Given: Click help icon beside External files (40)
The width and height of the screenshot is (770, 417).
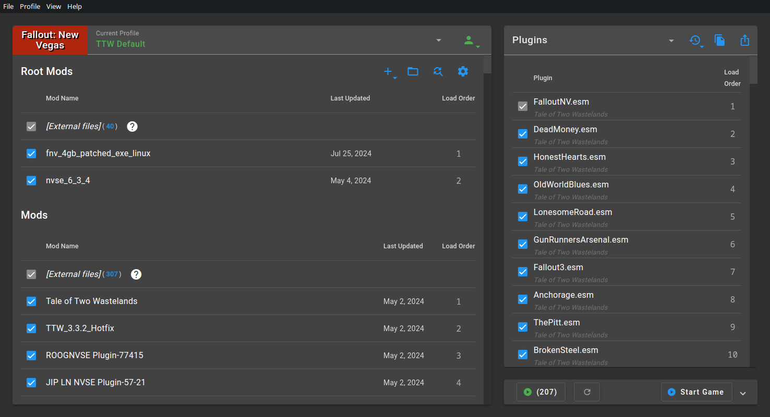Looking at the screenshot, I should tap(132, 127).
